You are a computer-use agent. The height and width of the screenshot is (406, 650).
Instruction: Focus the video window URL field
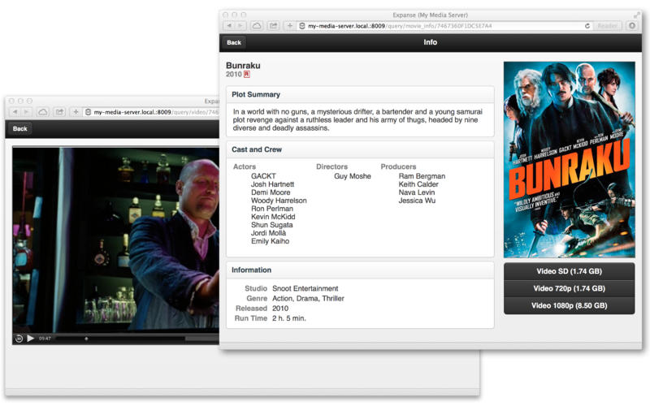click(x=151, y=112)
